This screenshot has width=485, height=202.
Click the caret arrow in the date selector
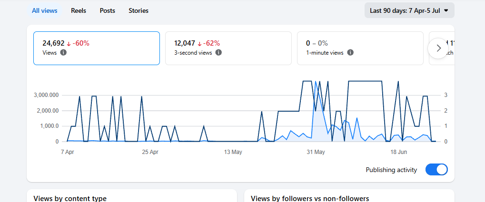pos(446,10)
